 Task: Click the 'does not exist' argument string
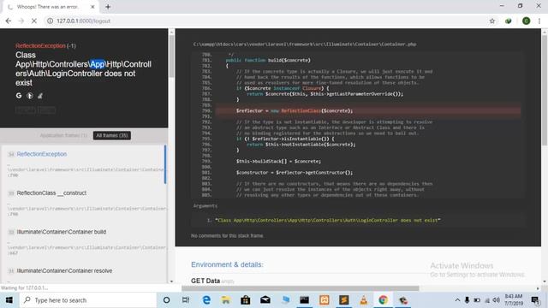tap(327, 221)
